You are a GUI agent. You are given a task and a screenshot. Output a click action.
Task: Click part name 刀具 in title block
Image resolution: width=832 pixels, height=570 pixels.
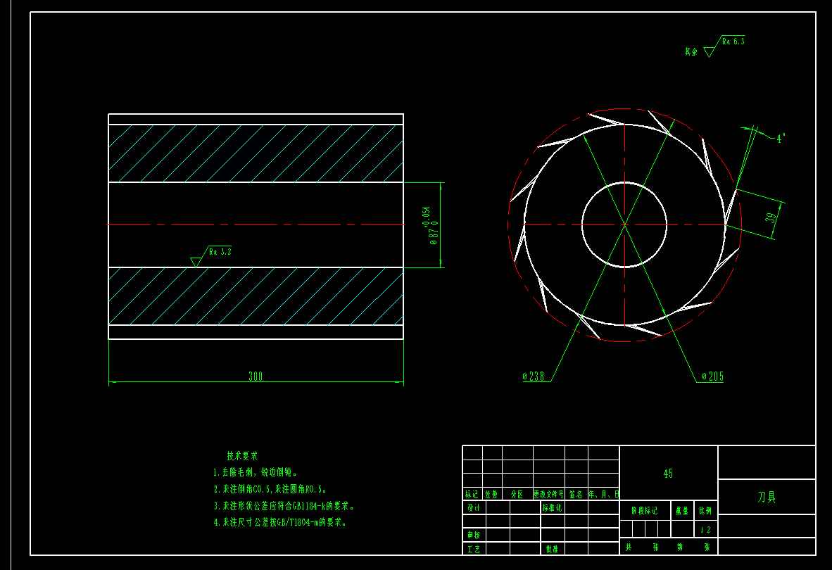(767, 497)
